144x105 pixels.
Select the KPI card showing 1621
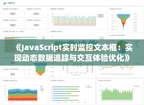click(36, 23)
